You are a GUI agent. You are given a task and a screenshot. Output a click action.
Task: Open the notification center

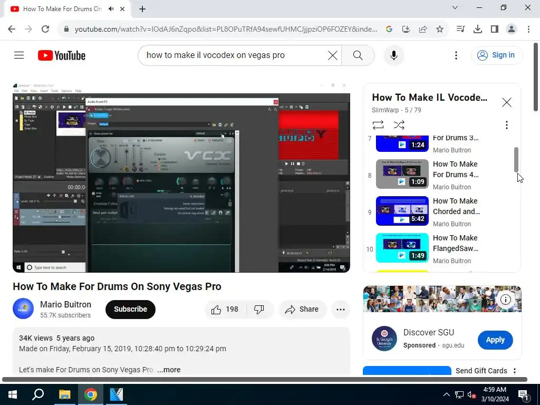523,394
